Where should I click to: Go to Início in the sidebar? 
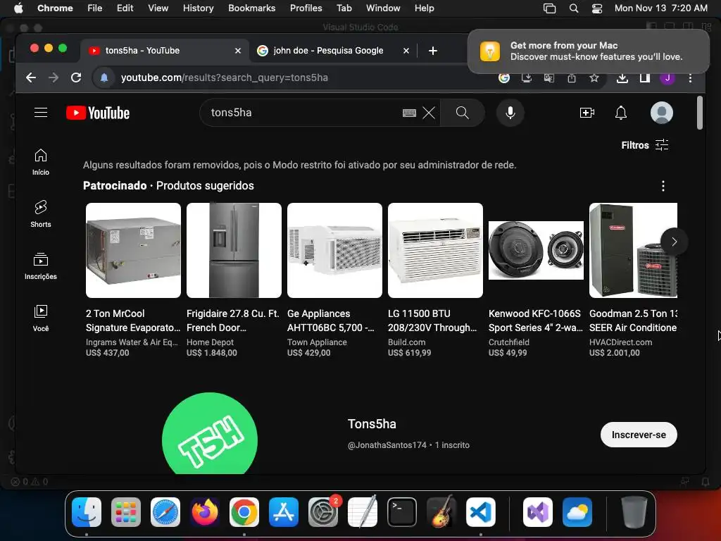coord(40,162)
